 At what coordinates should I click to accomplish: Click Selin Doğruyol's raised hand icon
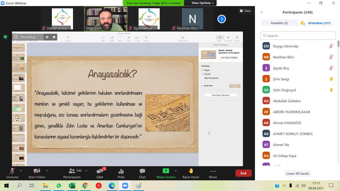coord(331,90)
